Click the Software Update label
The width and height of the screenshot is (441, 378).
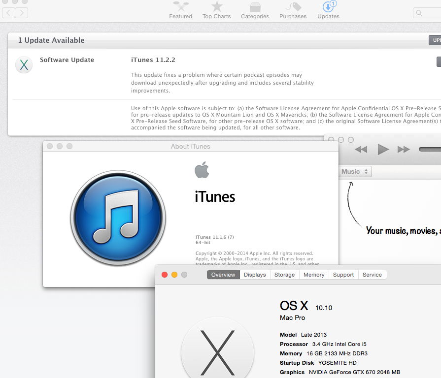pyautogui.click(x=67, y=60)
